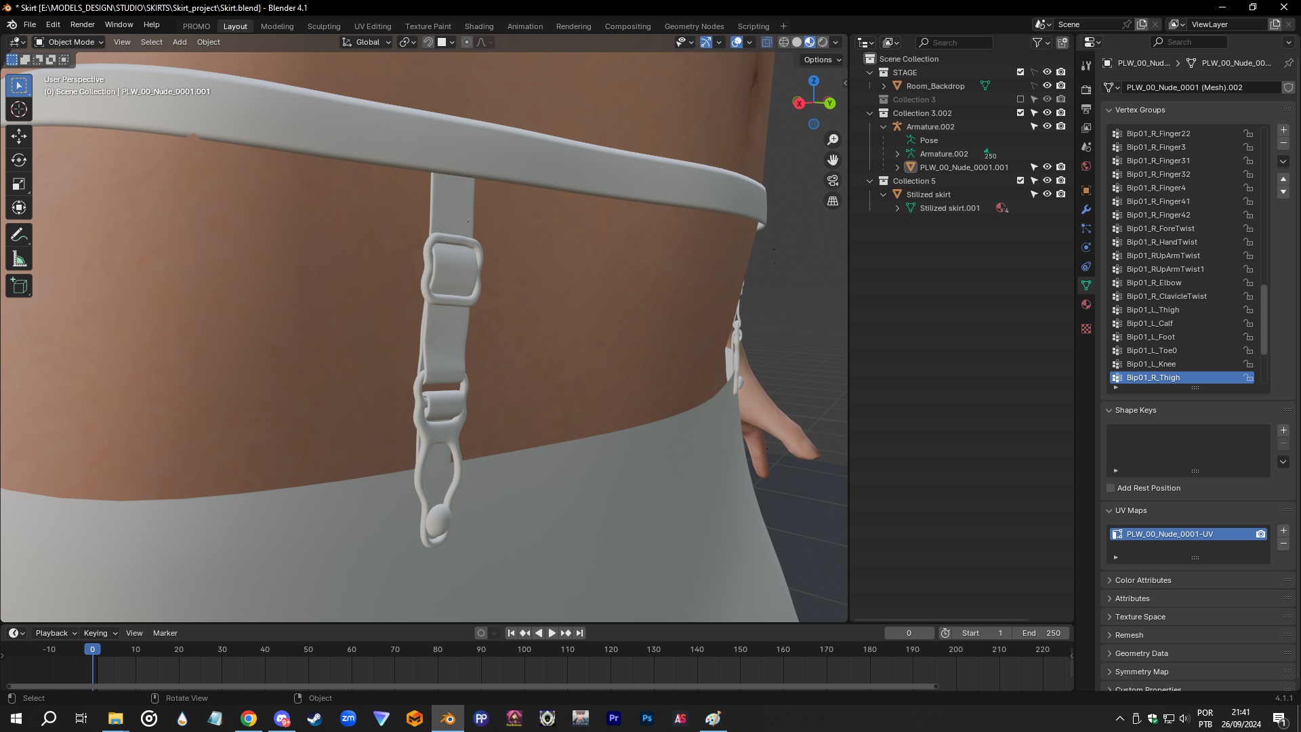
Task: Open the Render menu
Action: [x=83, y=24]
